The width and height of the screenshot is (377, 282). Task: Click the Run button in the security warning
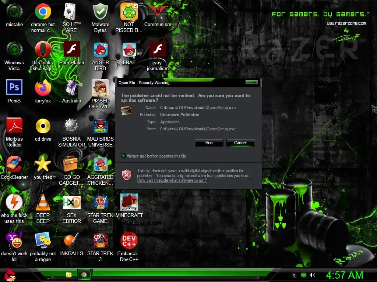(x=209, y=143)
